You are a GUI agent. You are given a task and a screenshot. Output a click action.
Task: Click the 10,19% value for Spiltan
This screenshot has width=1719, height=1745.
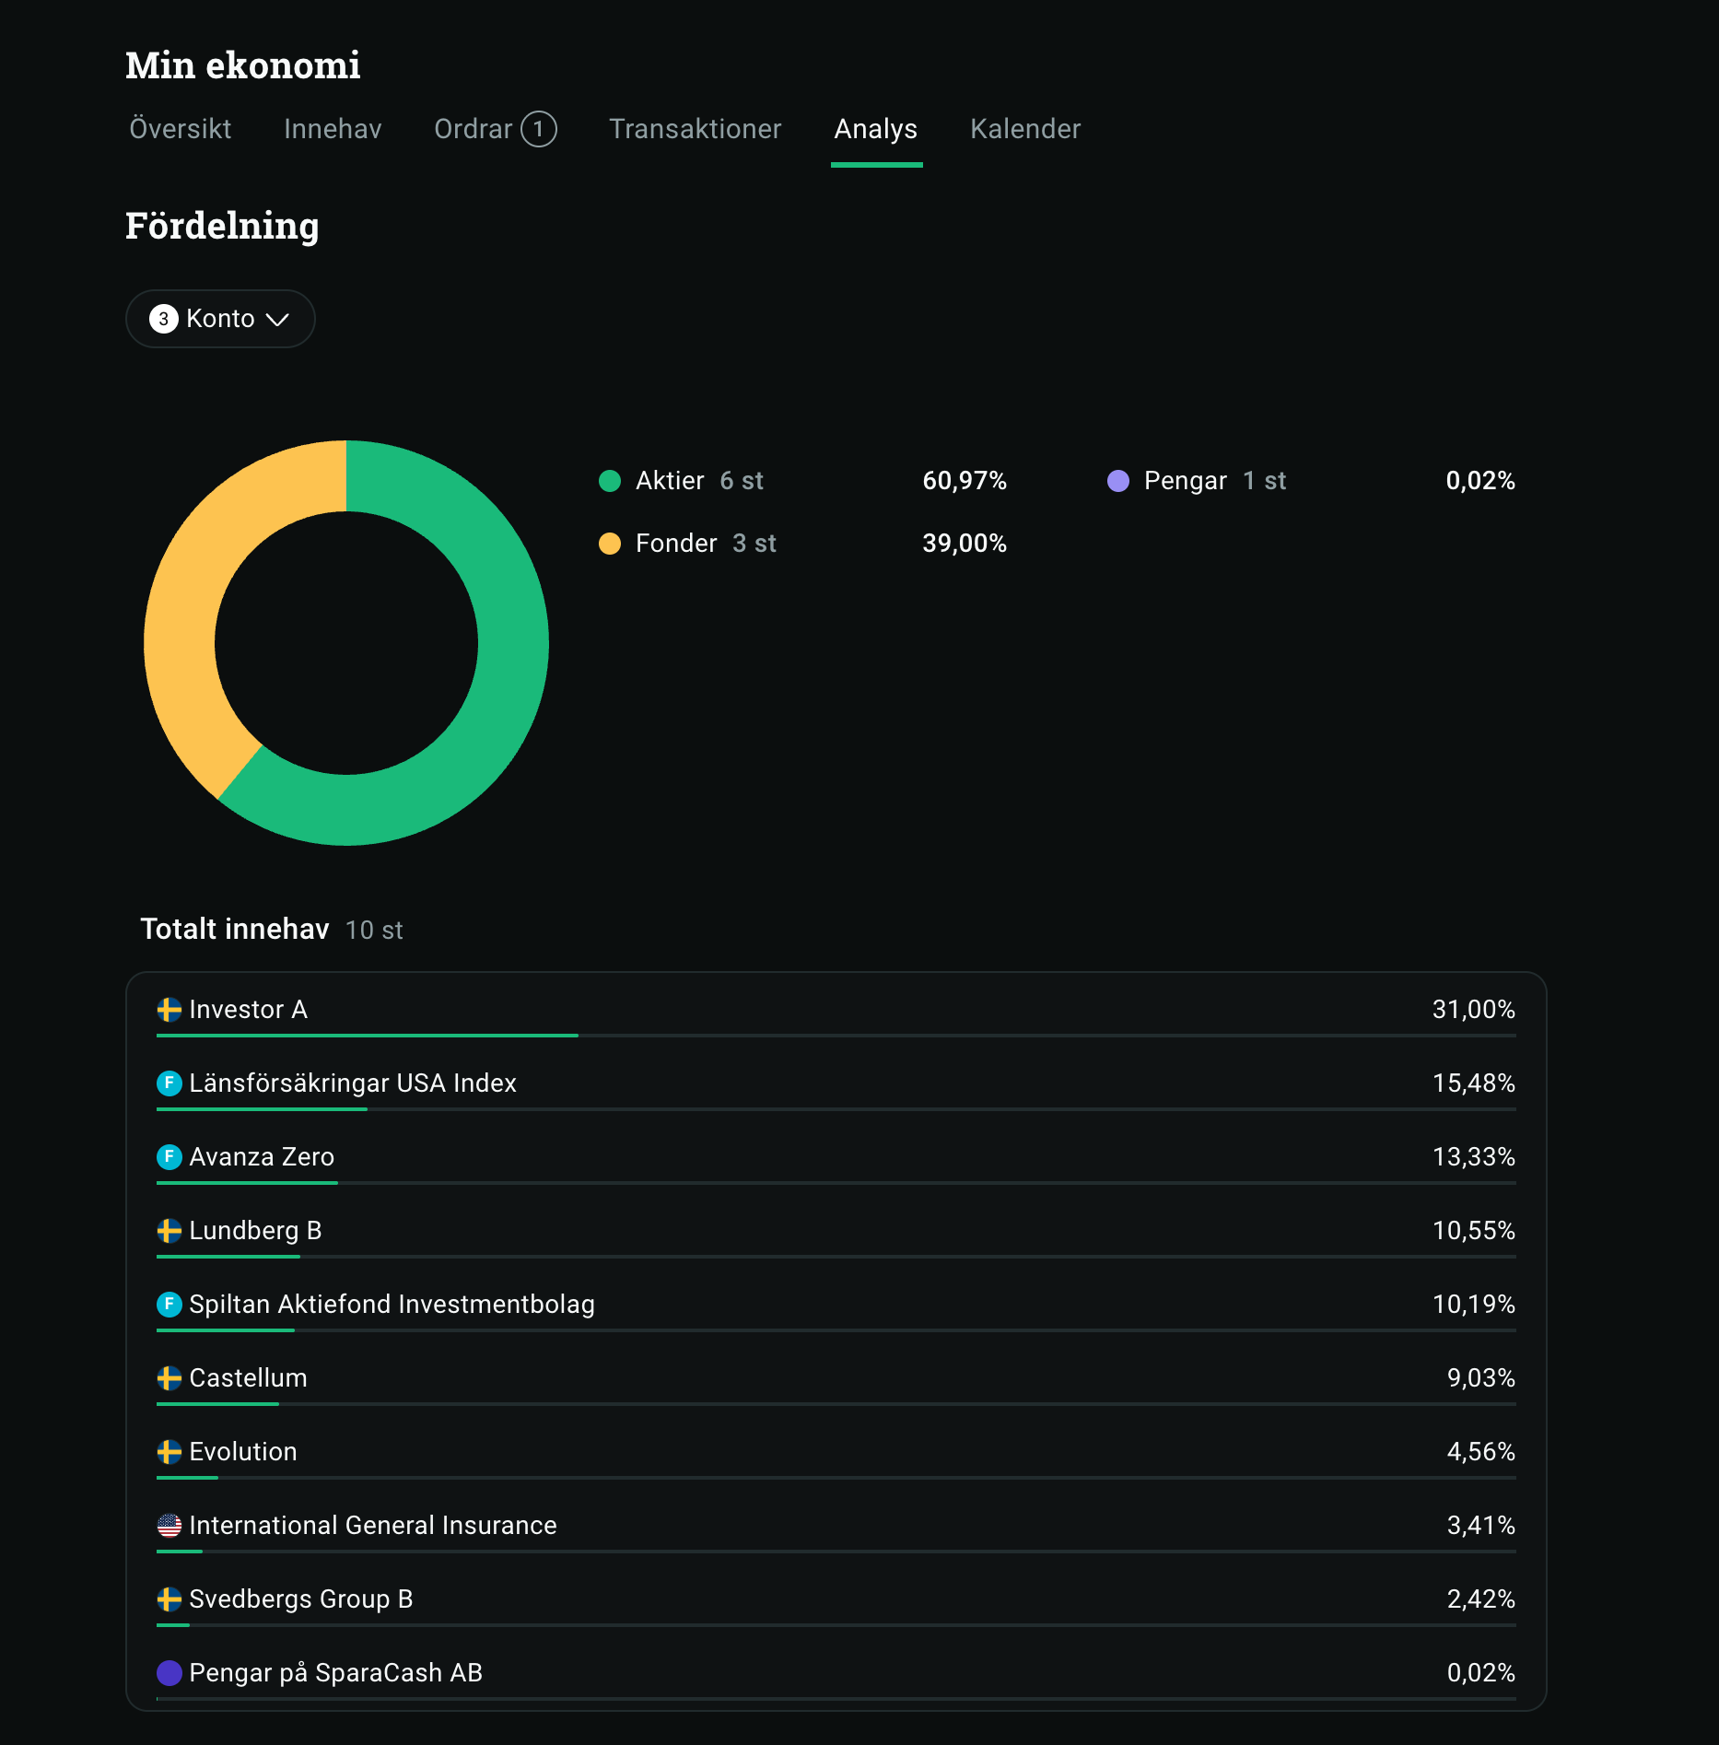[x=1474, y=1305]
